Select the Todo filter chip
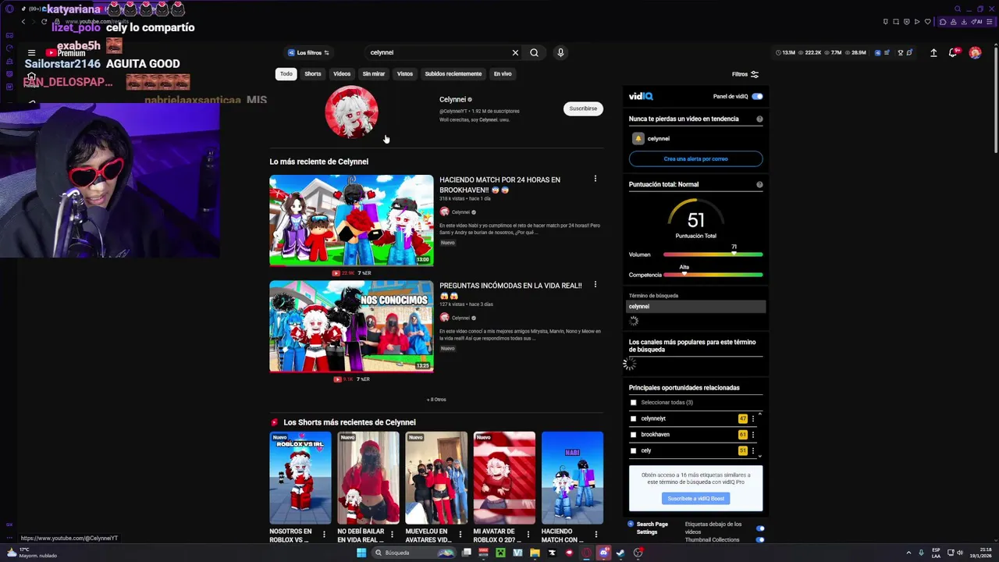Viewport: 999px width, 562px height. [x=286, y=74]
